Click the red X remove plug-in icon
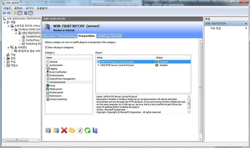This screenshot has width=250, height=148. [x=64, y=130]
